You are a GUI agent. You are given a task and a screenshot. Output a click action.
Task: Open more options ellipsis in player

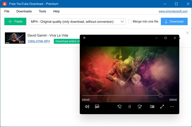pyautogui.click(x=172, y=107)
